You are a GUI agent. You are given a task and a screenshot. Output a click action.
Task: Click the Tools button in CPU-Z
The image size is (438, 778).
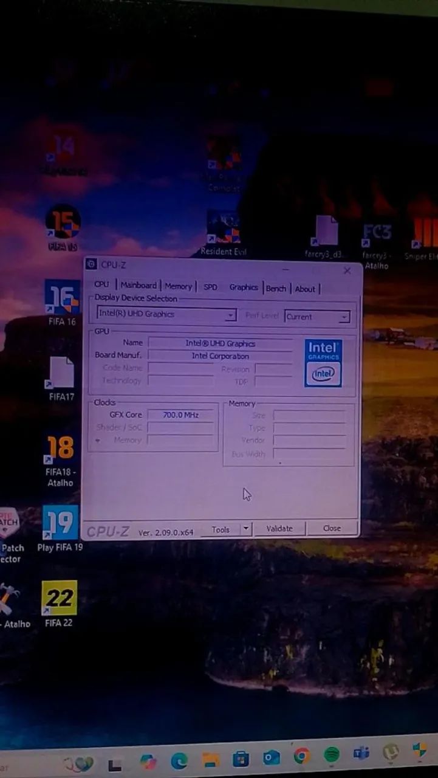point(221,529)
